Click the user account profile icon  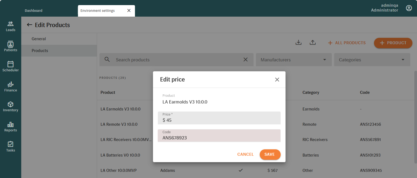(409, 8)
